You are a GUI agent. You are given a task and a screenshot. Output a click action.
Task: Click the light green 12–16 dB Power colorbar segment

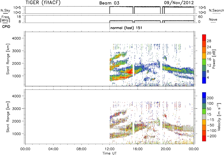pos(204,62)
